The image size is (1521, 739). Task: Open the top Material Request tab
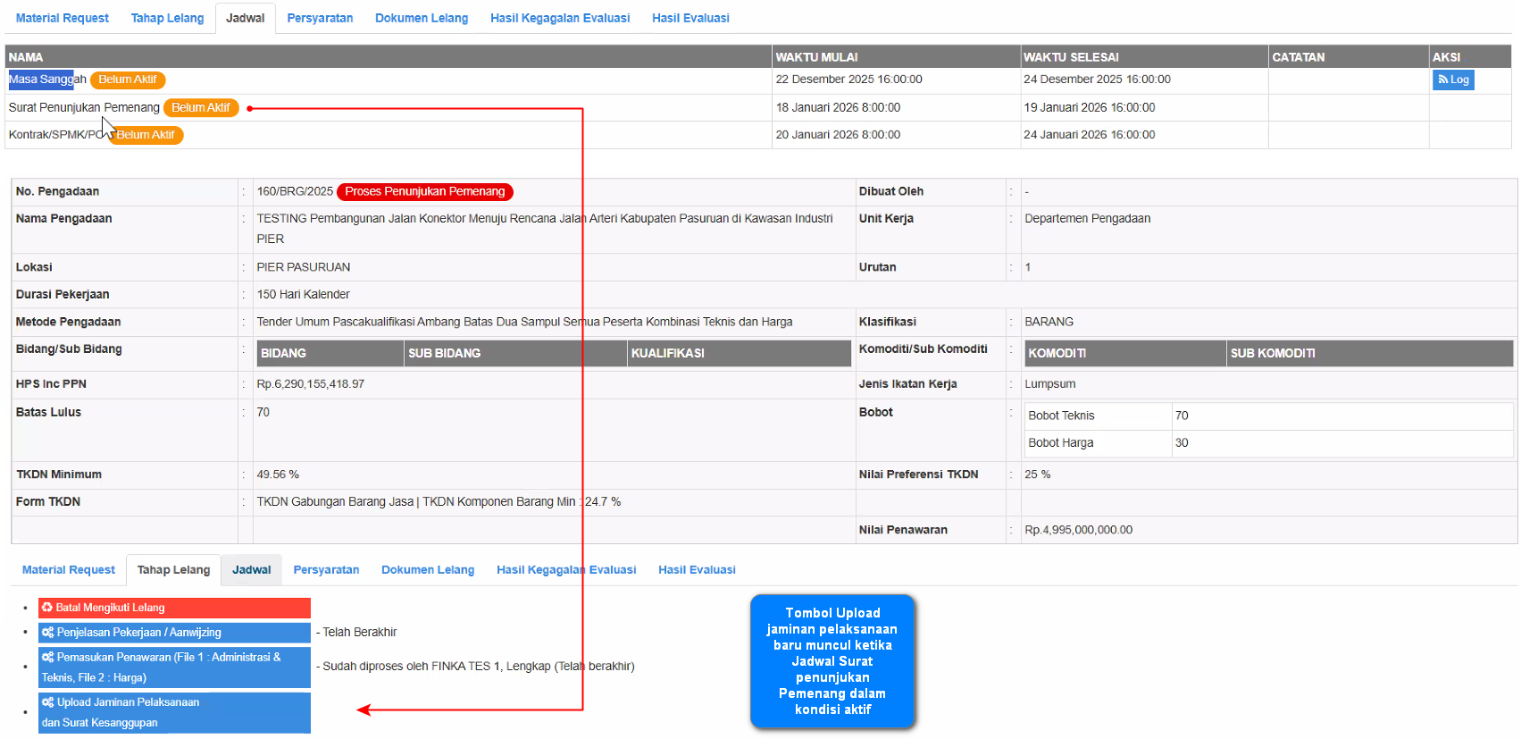pos(63,18)
